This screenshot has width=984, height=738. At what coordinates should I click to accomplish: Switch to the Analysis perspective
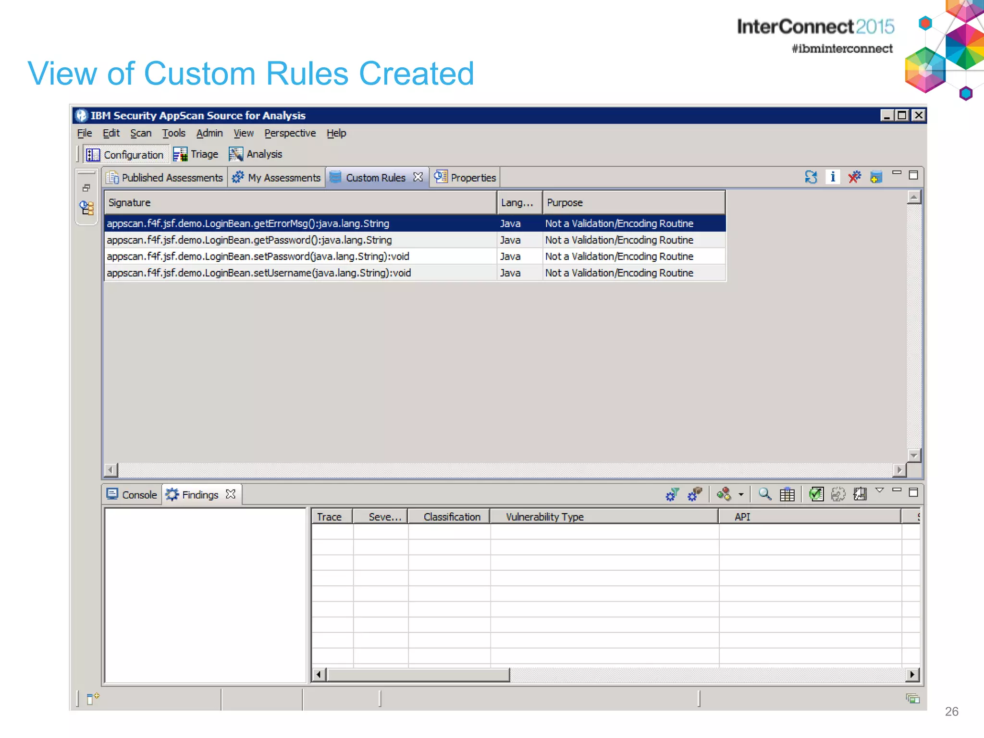(x=256, y=154)
